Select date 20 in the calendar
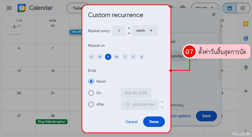The width and height of the screenshot is (252, 137). pos(19,93)
